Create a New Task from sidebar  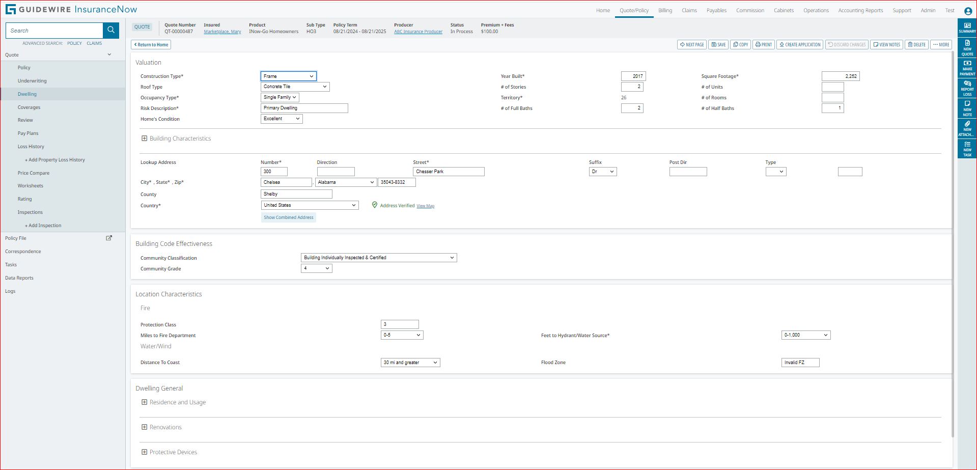pyautogui.click(x=967, y=148)
